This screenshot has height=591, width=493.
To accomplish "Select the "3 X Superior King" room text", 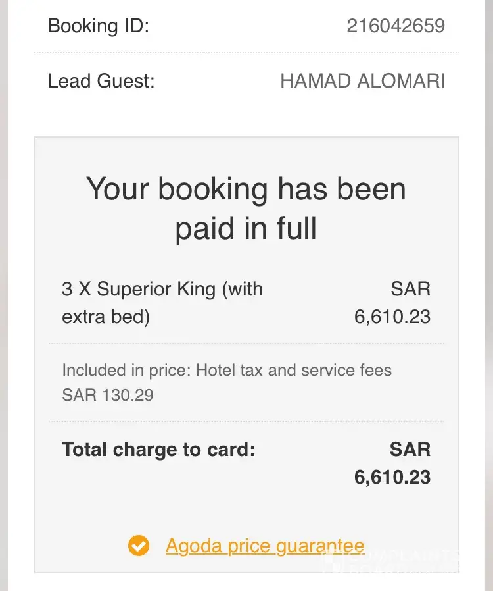I will point(162,289).
